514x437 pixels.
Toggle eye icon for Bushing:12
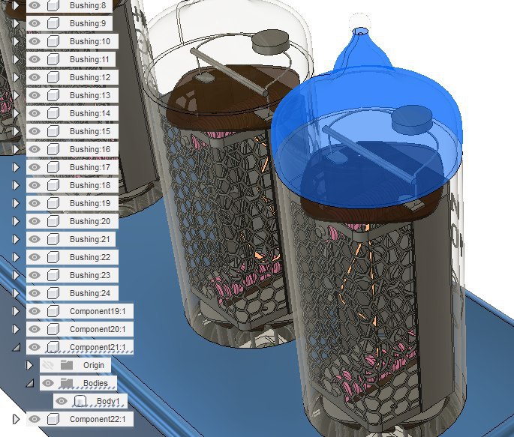click(x=35, y=77)
